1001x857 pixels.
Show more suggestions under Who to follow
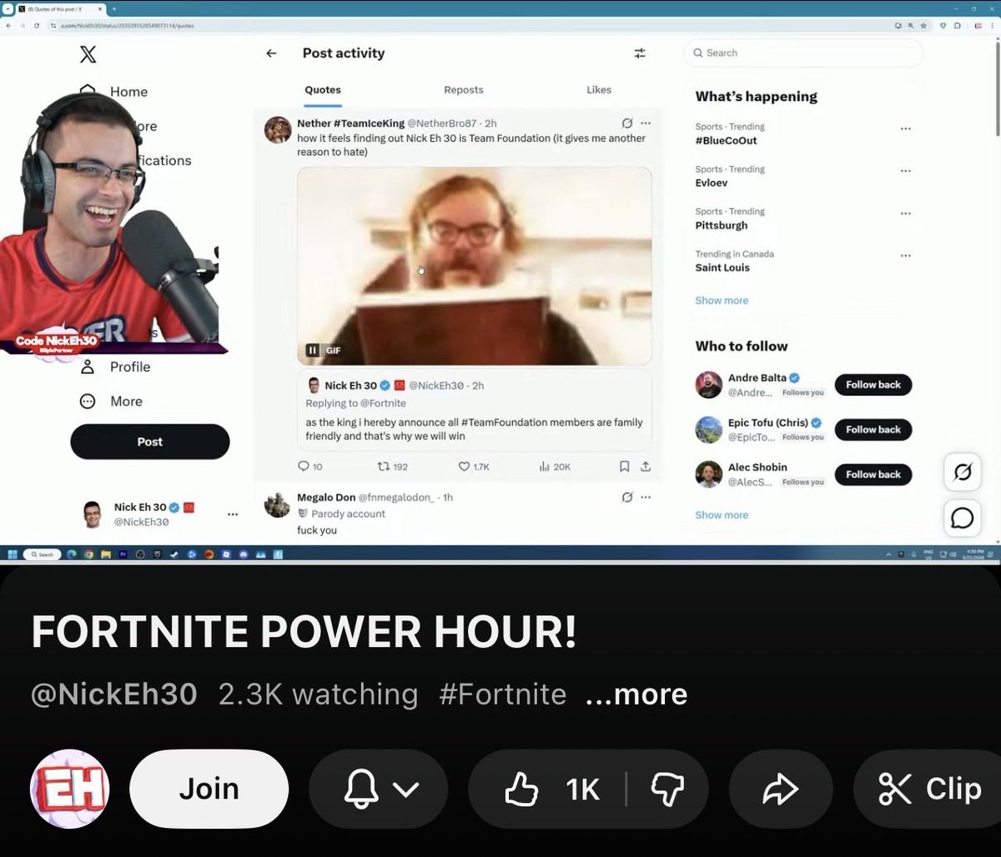tap(722, 514)
